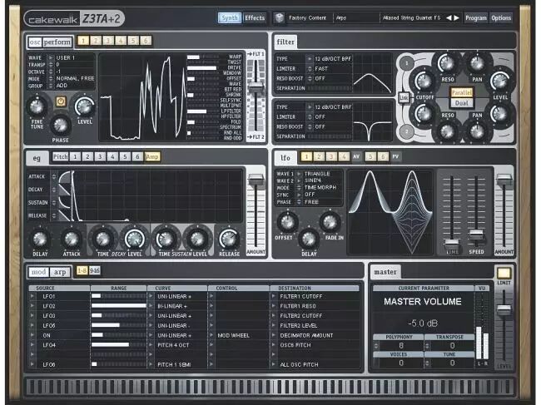Click the filter 1 CUTOFF knob
541x405 pixels.
(424, 81)
